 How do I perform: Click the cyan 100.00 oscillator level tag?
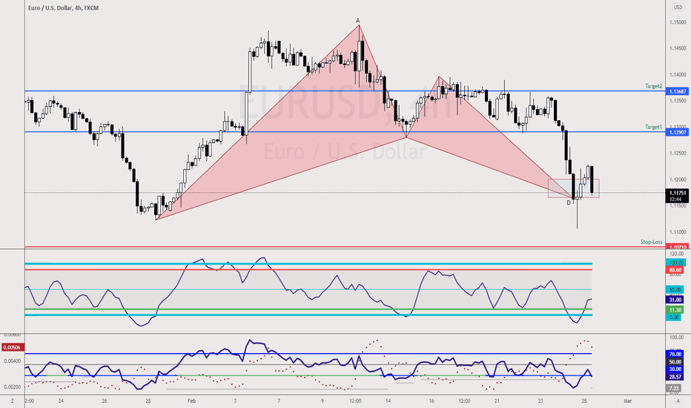(x=675, y=263)
